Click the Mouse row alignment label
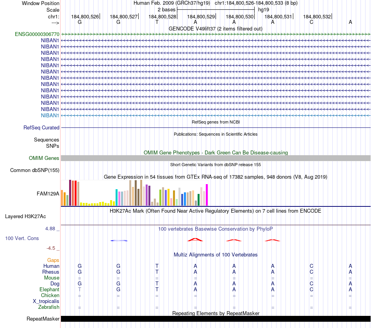 pyautogui.click(x=52, y=278)
